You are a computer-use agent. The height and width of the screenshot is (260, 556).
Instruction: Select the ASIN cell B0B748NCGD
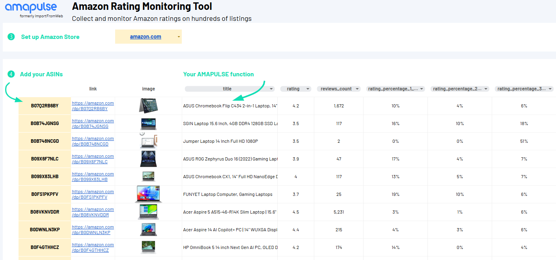point(45,141)
